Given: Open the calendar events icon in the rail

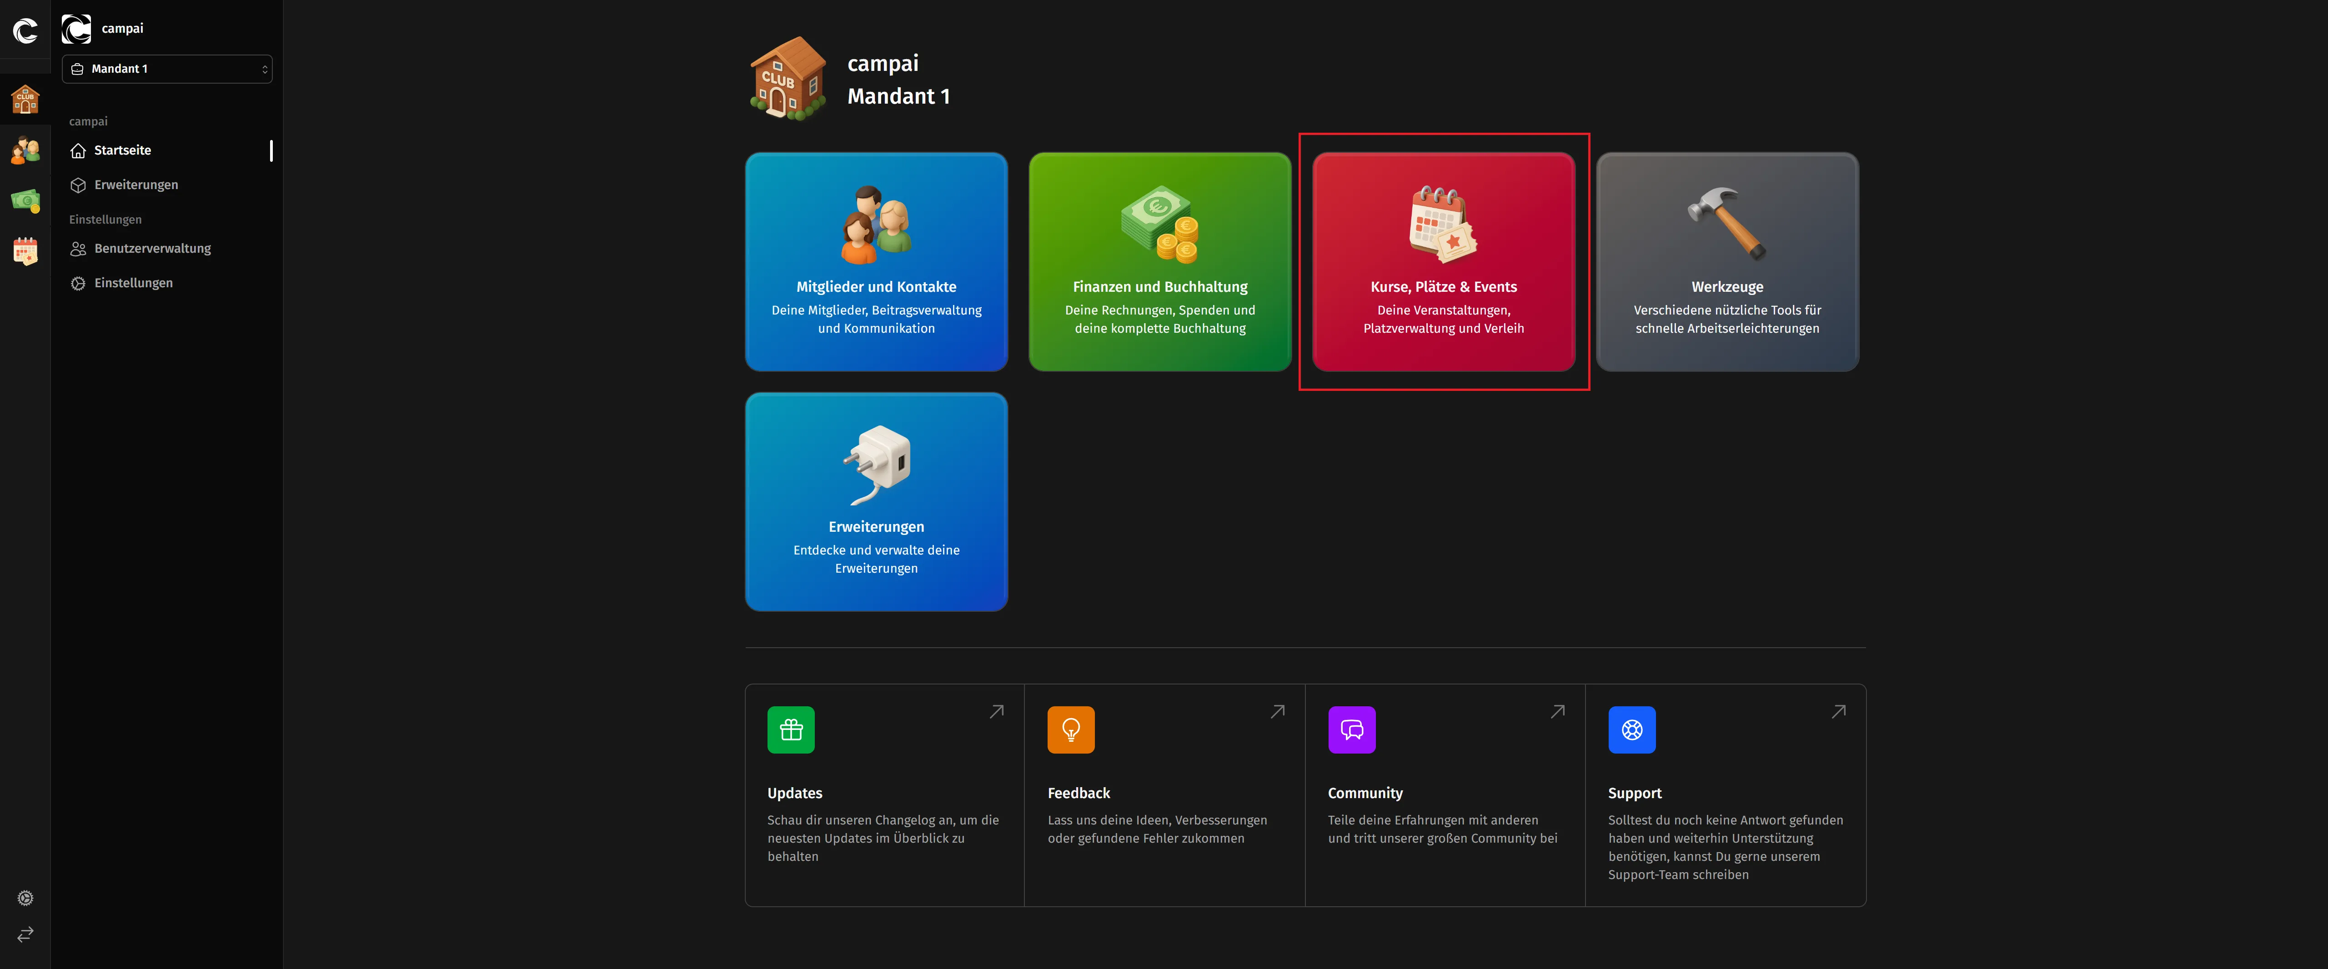Looking at the screenshot, I should tap(25, 251).
